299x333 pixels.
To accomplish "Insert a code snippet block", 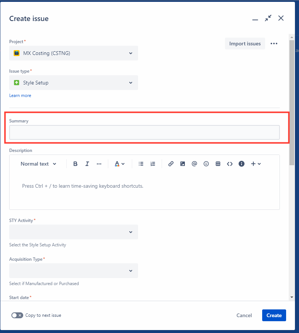I will (230, 164).
